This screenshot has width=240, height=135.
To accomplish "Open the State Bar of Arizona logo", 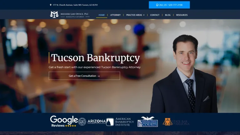I will [x=176, y=122].
